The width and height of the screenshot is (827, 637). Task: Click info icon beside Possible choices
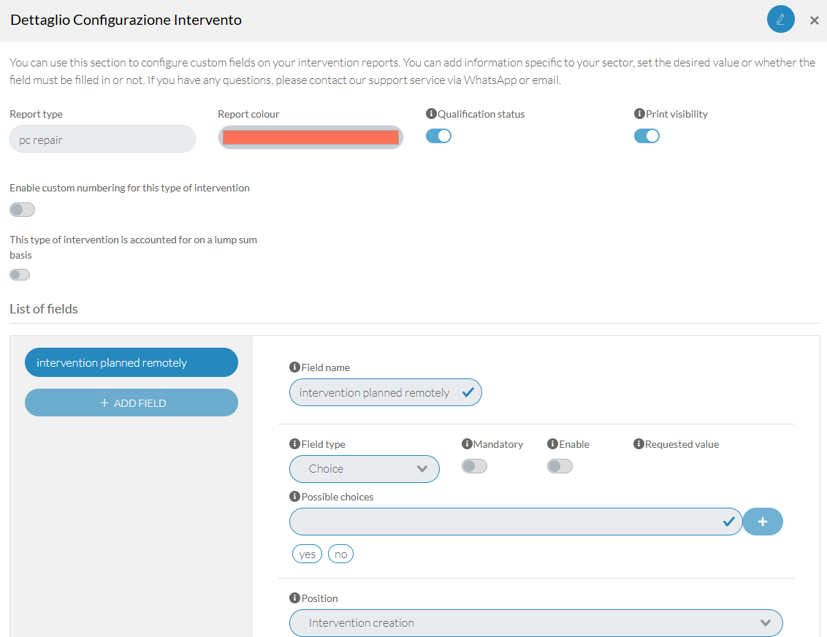(x=295, y=496)
